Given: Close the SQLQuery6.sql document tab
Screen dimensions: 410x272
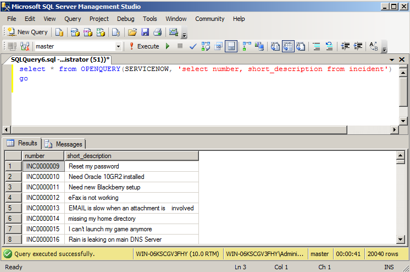Looking at the screenshot, I should [x=402, y=59].
